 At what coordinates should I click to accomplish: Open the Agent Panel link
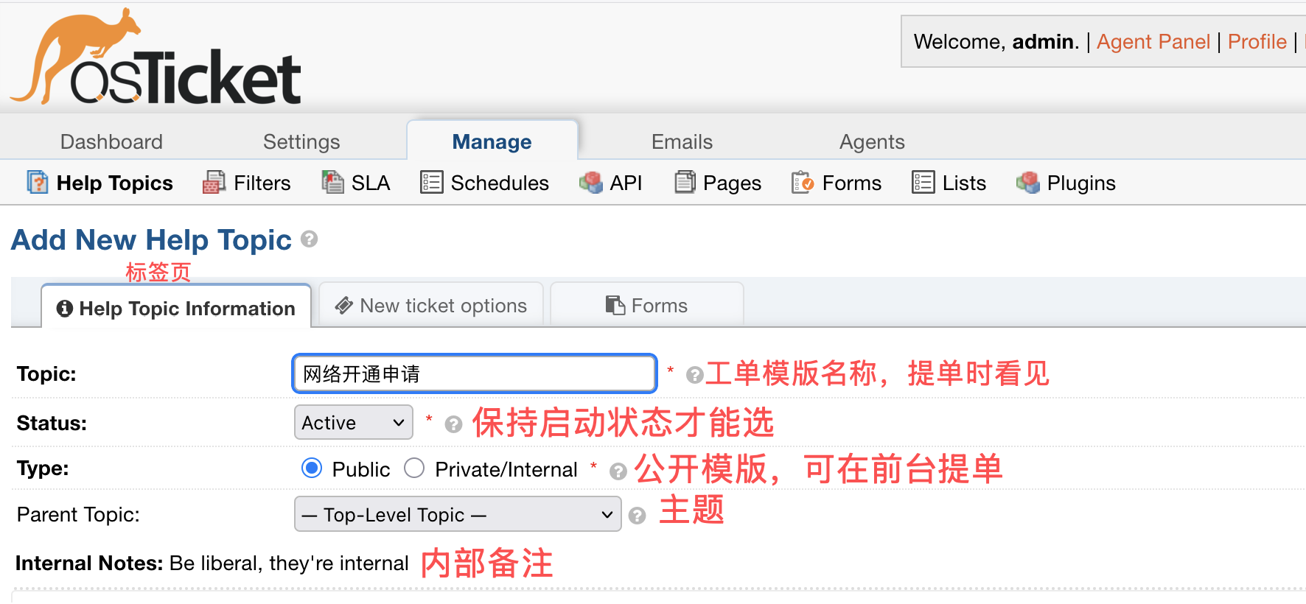(x=1153, y=42)
